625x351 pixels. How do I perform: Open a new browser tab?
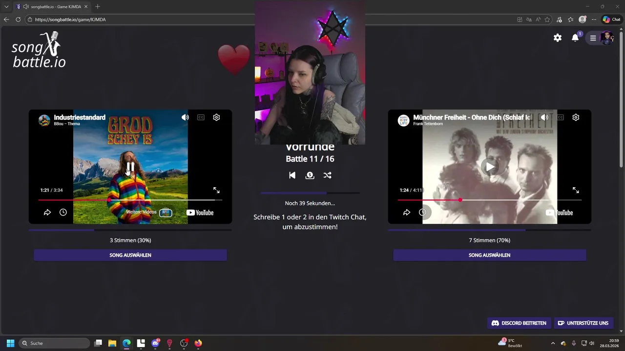tap(98, 7)
